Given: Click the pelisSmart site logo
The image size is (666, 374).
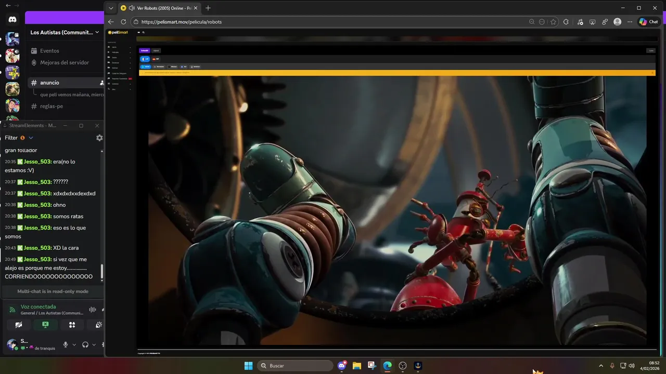Looking at the screenshot, I should click(118, 32).
